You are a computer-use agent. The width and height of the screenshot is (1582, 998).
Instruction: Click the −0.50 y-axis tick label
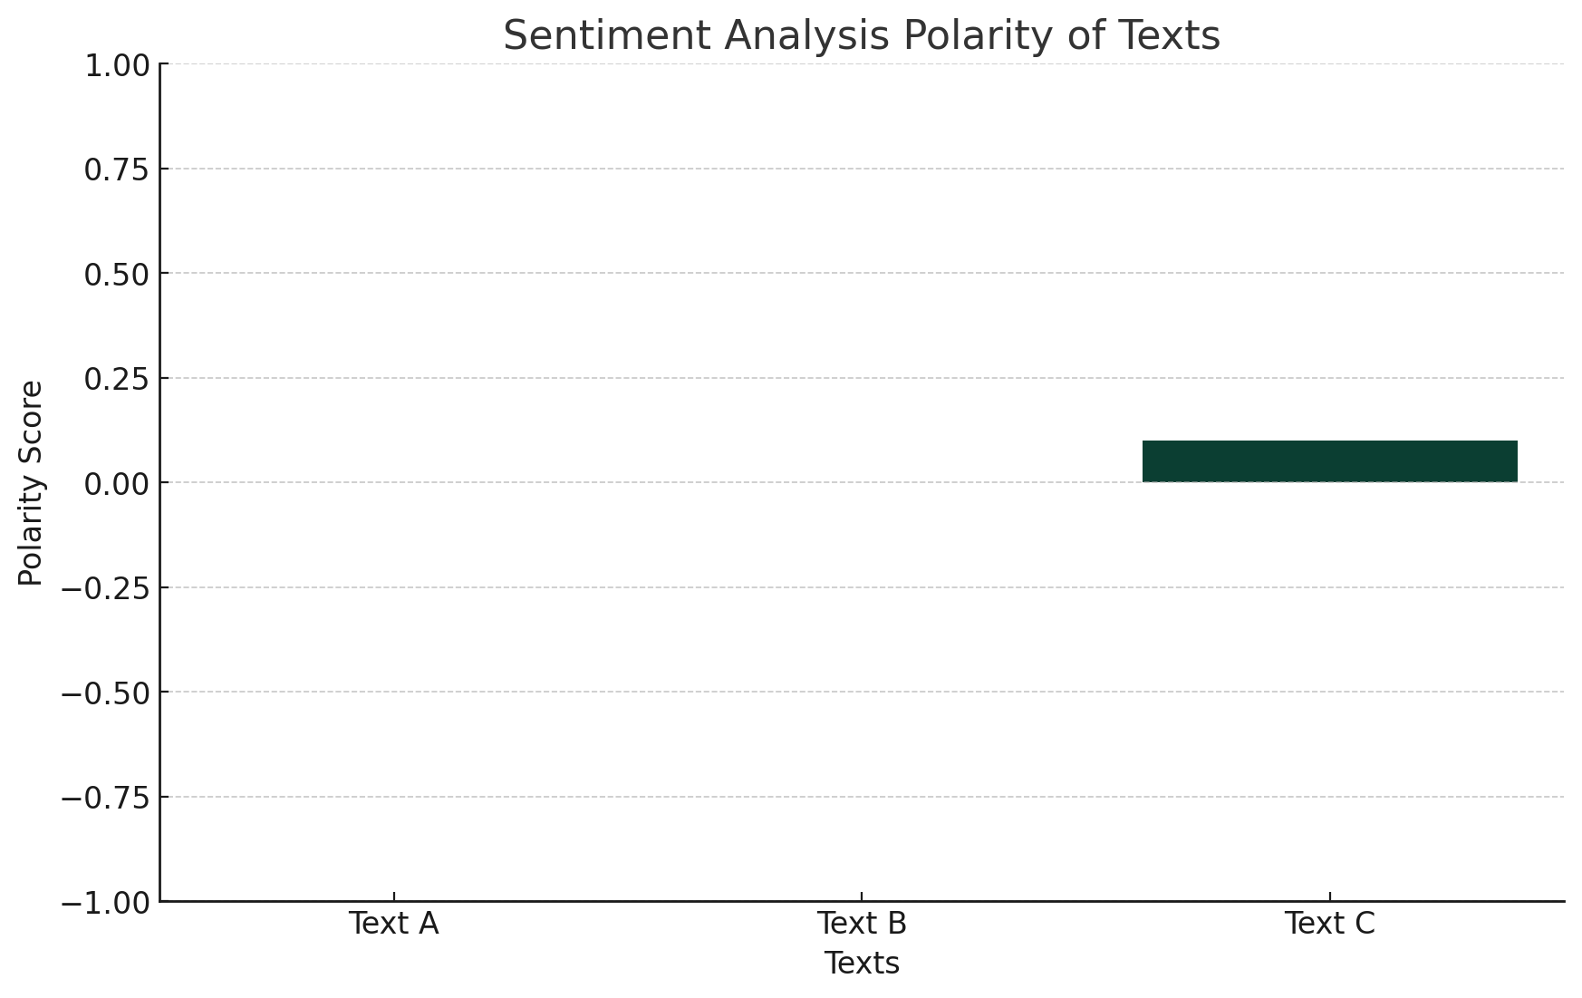click(104, 693)
